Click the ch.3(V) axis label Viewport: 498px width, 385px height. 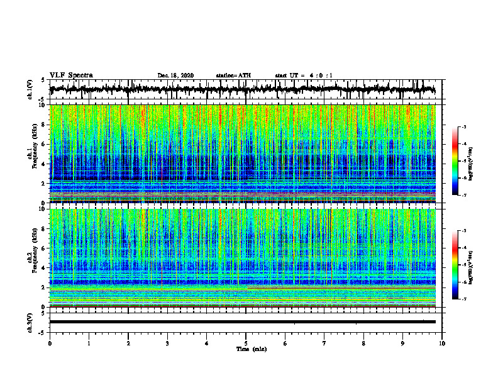pos(30,323)
